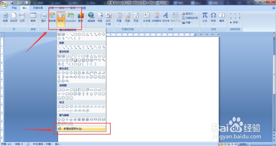
Task: Choose the freeform scribble in Lines section
Action: tap(104, 47)
